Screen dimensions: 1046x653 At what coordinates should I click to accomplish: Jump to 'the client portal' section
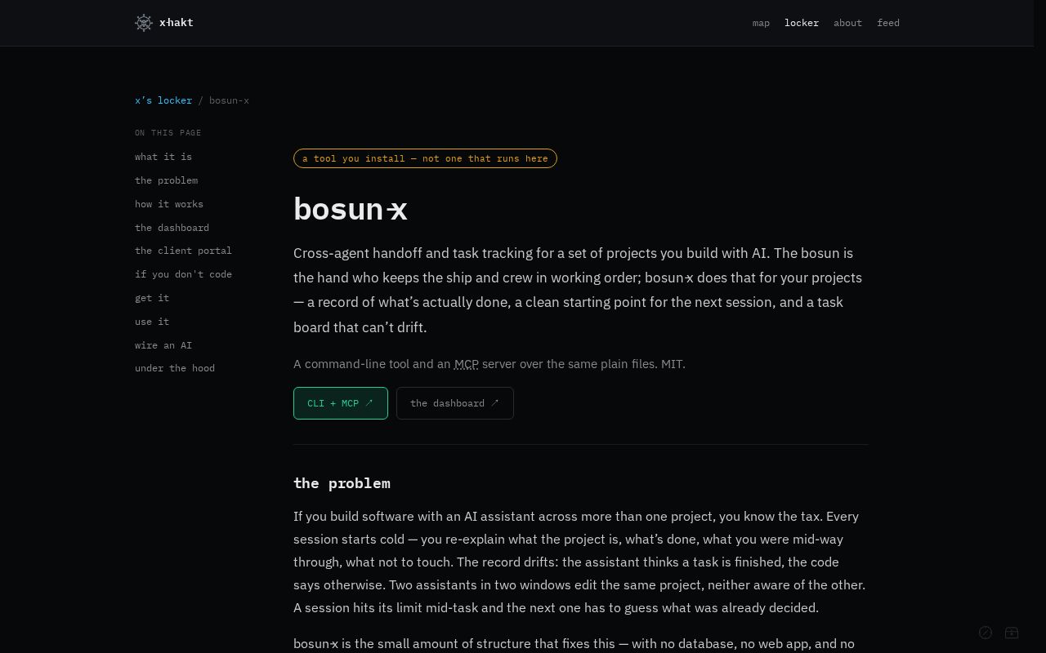click(183, 251)
